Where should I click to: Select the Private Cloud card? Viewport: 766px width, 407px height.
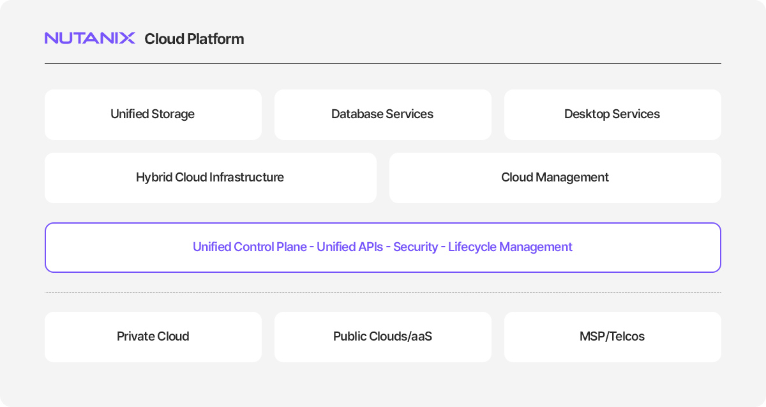(x=153, y=337)
